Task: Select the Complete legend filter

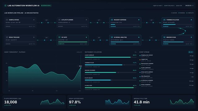Action: 190,13
